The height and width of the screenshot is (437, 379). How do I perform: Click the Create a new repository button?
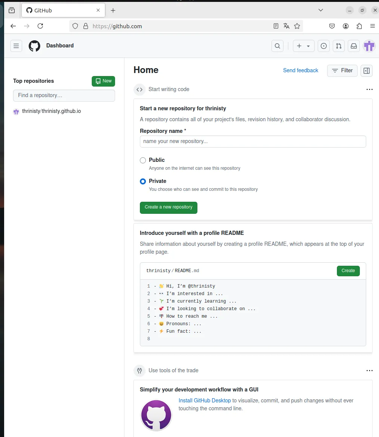pos(168,207)
